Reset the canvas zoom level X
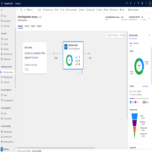Viewport: 152px width, 152px height. tap(118, 35)
